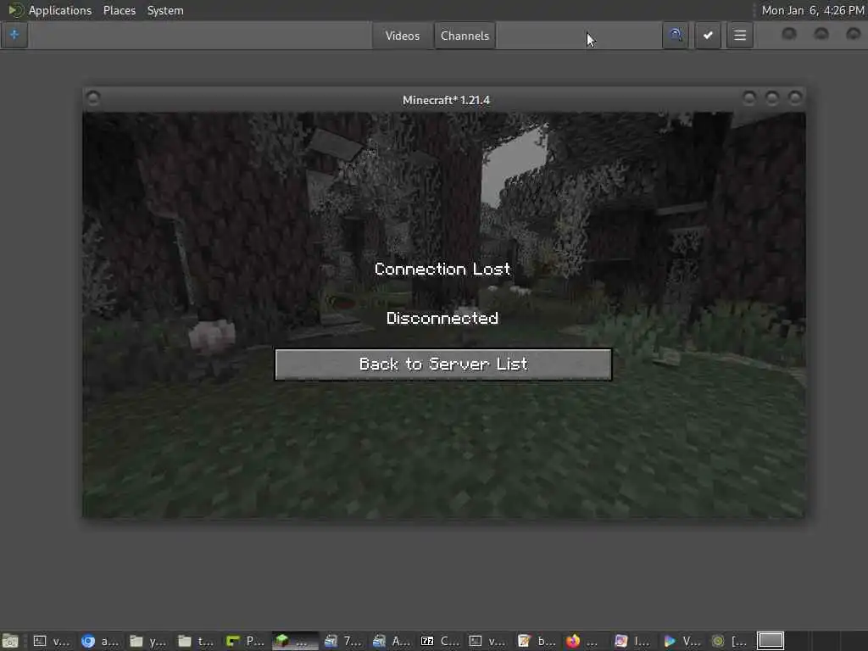Switch to the Channels tab

[x=465, y=36]
